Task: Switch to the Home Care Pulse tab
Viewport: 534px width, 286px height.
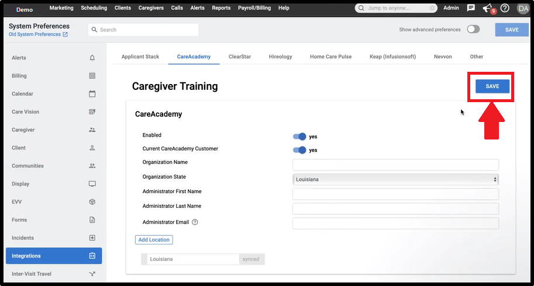Action: (330, 57)
